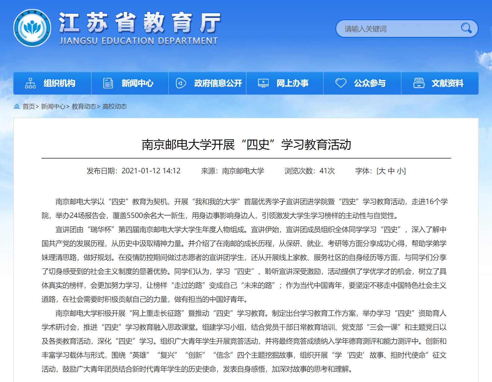
Task: Click the home icon in breadcrumb
Action: pos(17,106)
